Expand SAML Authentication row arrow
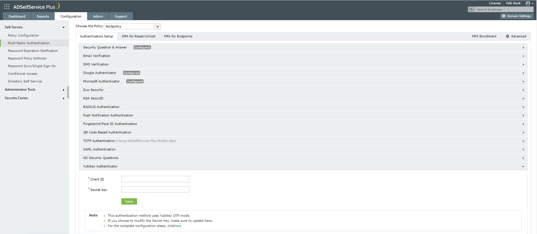 [x=523, y=150]
